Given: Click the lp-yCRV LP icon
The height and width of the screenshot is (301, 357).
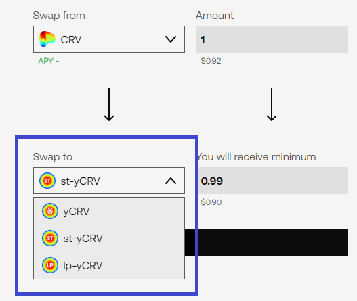Looking at the screenshot, I should coord(50,265).
